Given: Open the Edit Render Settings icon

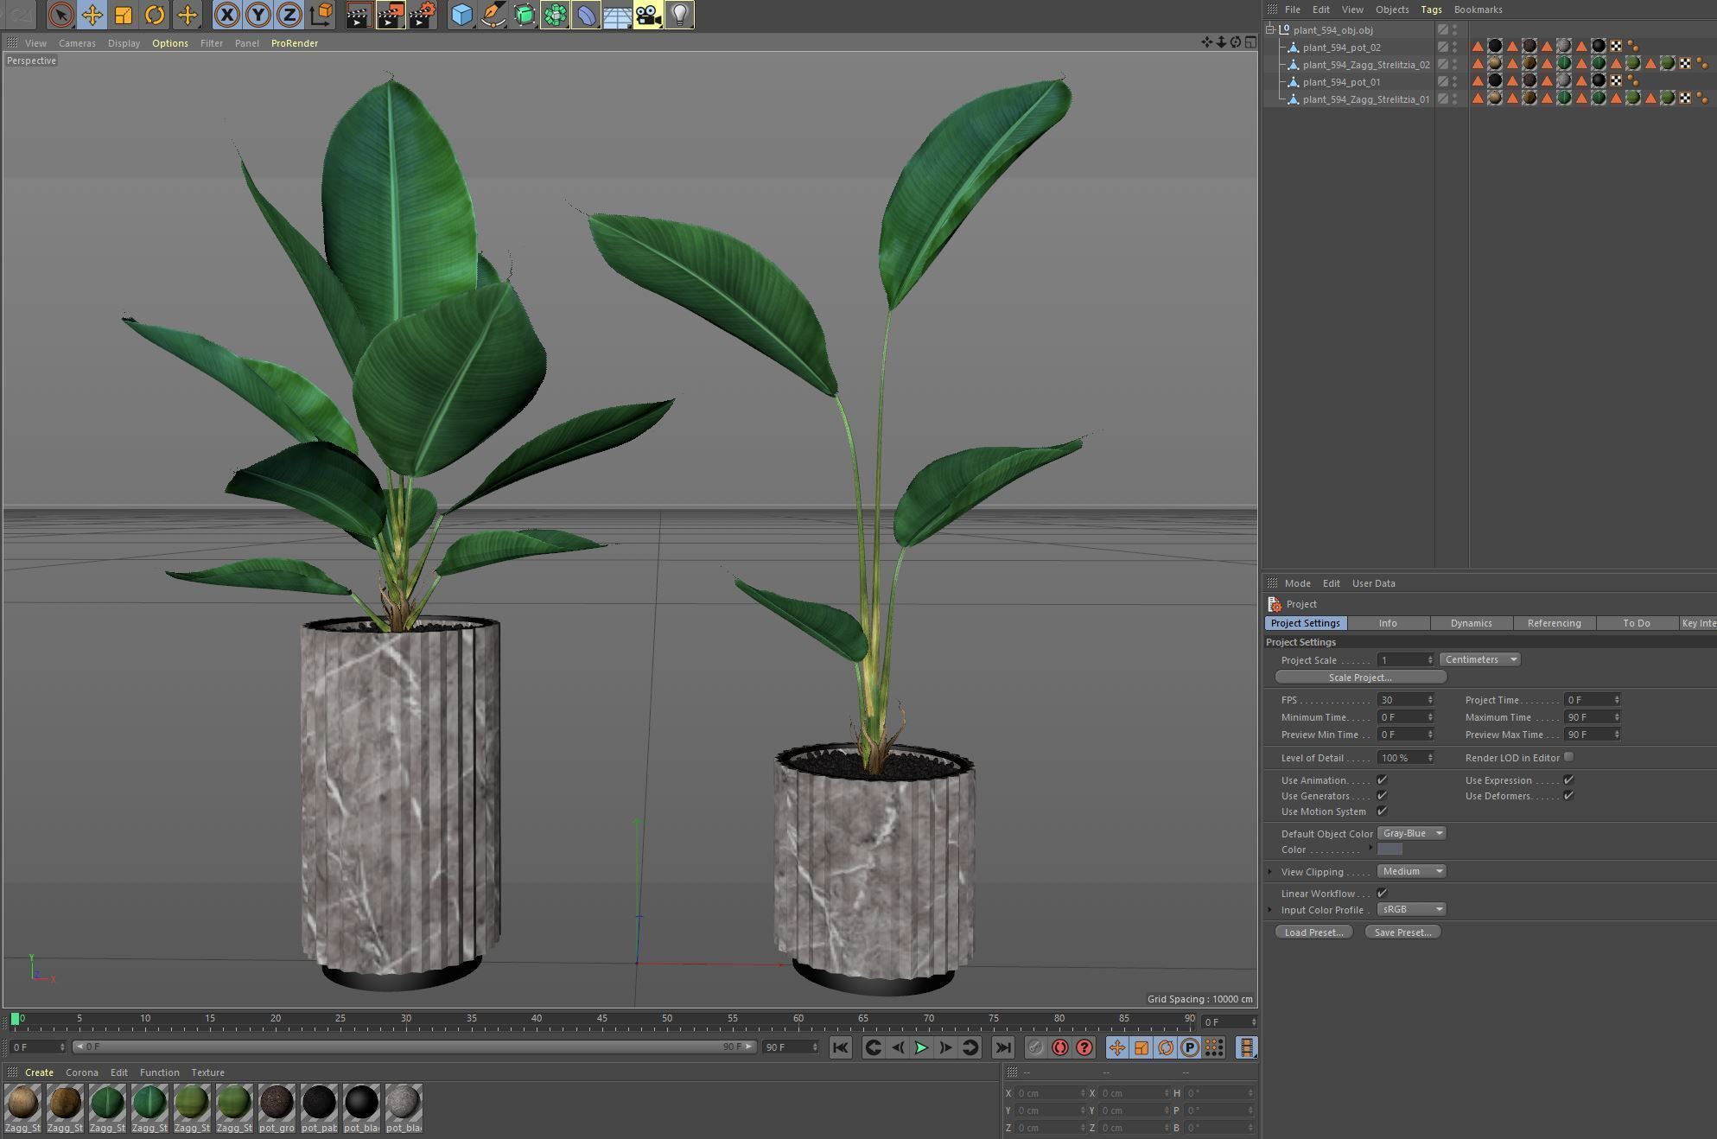Looking at the screenshot, I should [423, 15].
